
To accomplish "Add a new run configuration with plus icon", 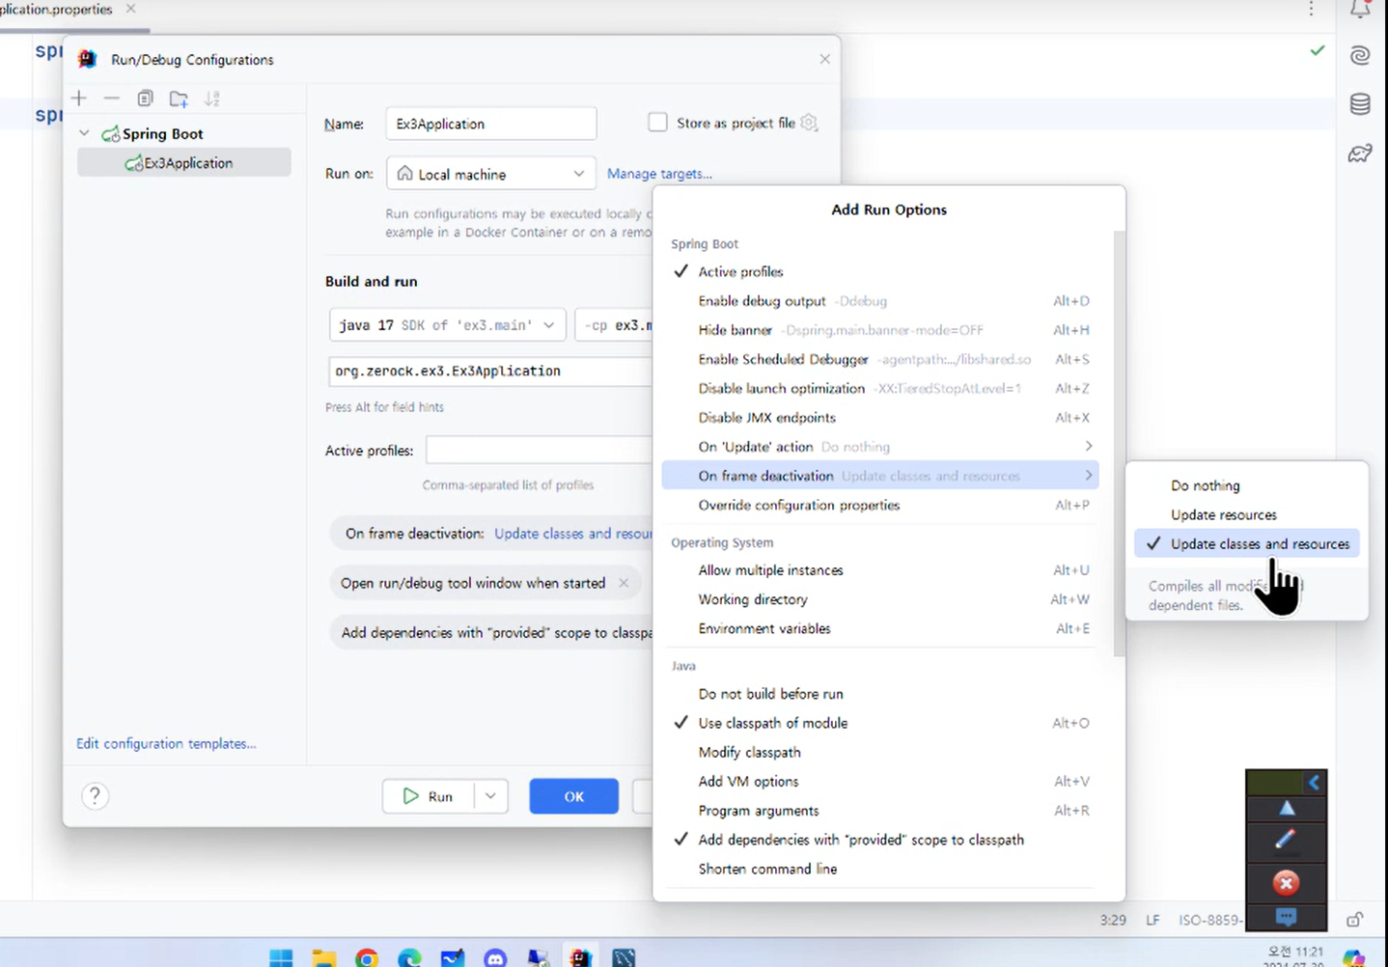I will click(x=79, y=98).
